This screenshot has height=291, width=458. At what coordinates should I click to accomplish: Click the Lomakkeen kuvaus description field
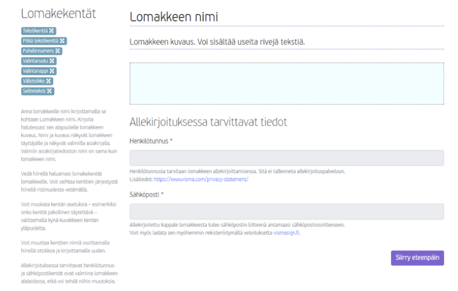point(286,42)
